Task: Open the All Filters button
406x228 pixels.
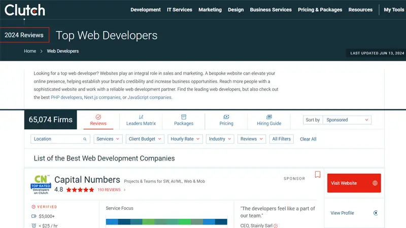Action: (x=281, y=139)
